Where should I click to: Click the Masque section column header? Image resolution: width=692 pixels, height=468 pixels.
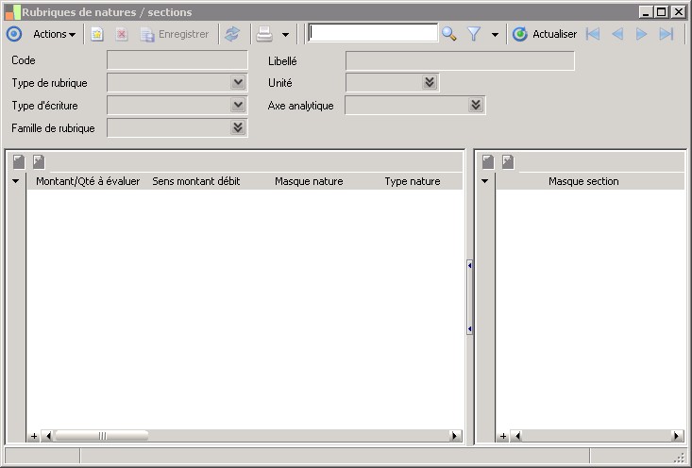tap(583, 181)
